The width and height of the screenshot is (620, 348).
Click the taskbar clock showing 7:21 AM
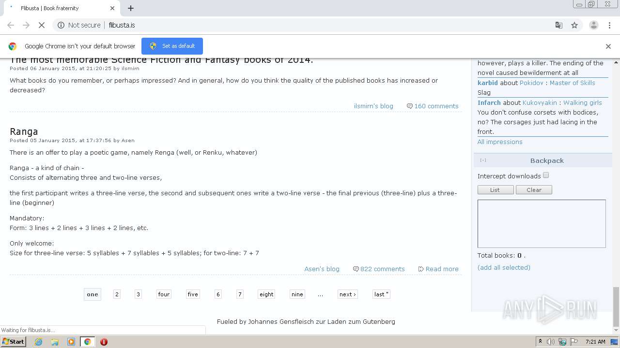point(595,342)
